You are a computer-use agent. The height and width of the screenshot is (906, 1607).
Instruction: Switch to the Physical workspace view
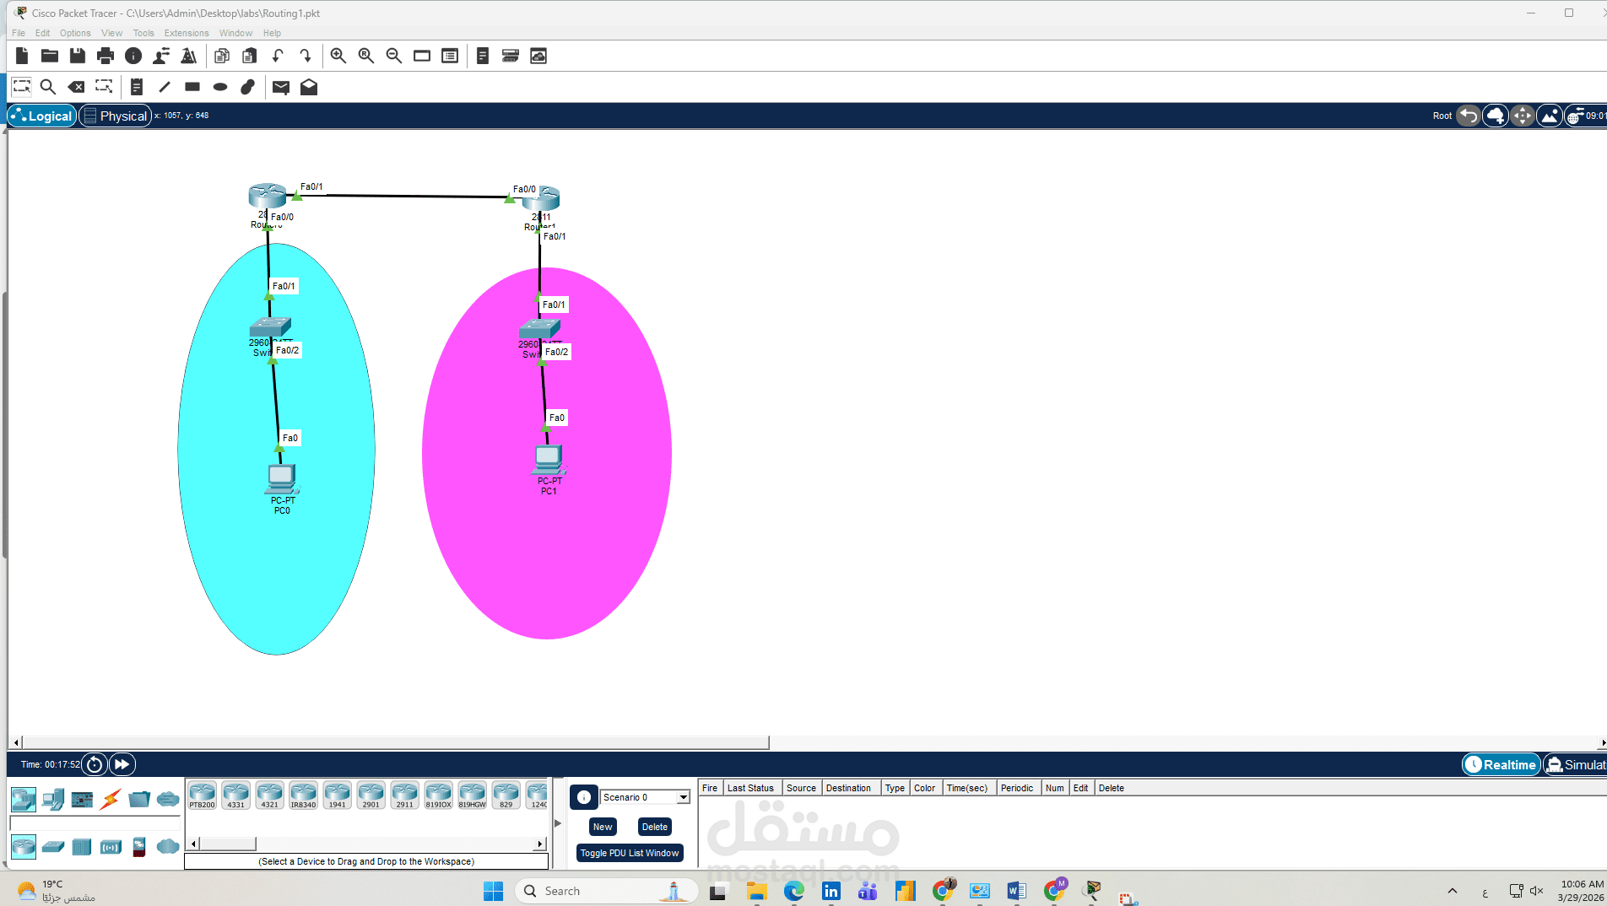point(116,116)
